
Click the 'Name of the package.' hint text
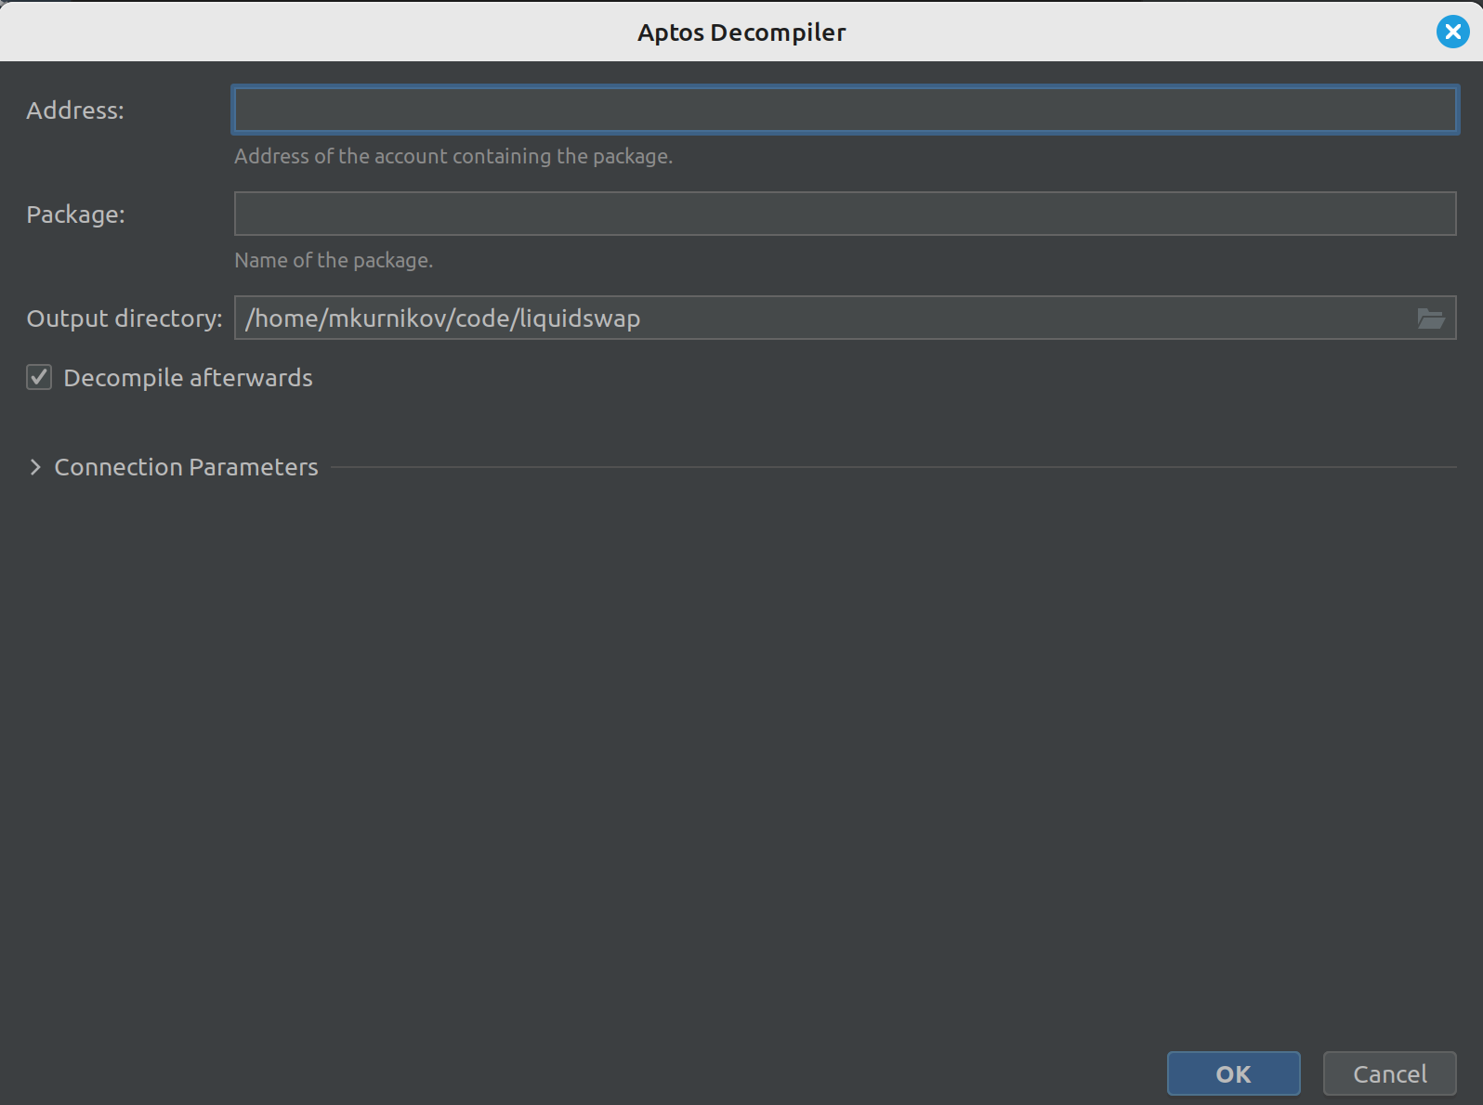click(x=334, y=260)
